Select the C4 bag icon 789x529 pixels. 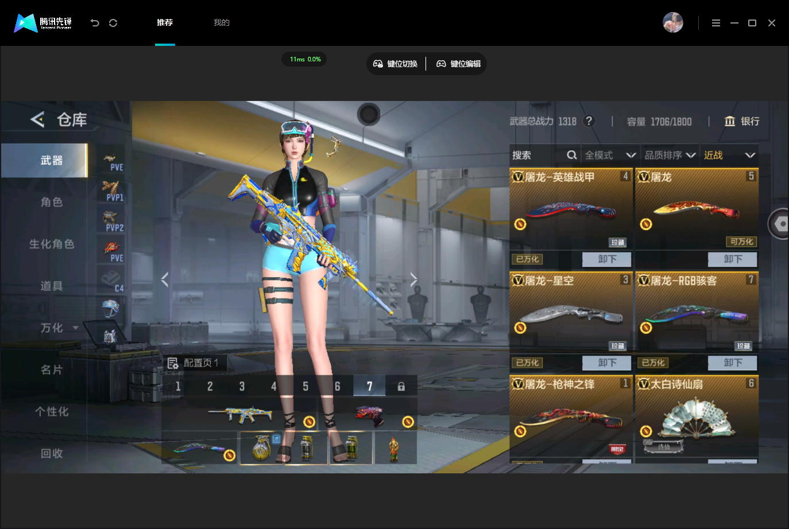(111, 281)
